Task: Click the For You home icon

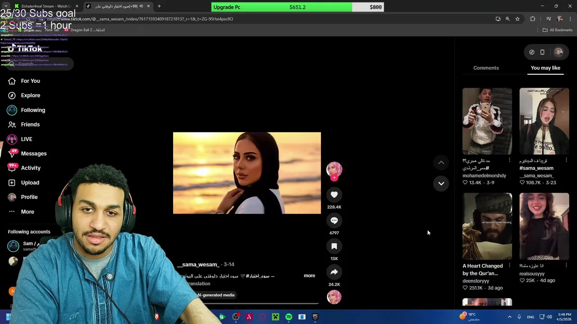Action: click(x=12, y=81)
